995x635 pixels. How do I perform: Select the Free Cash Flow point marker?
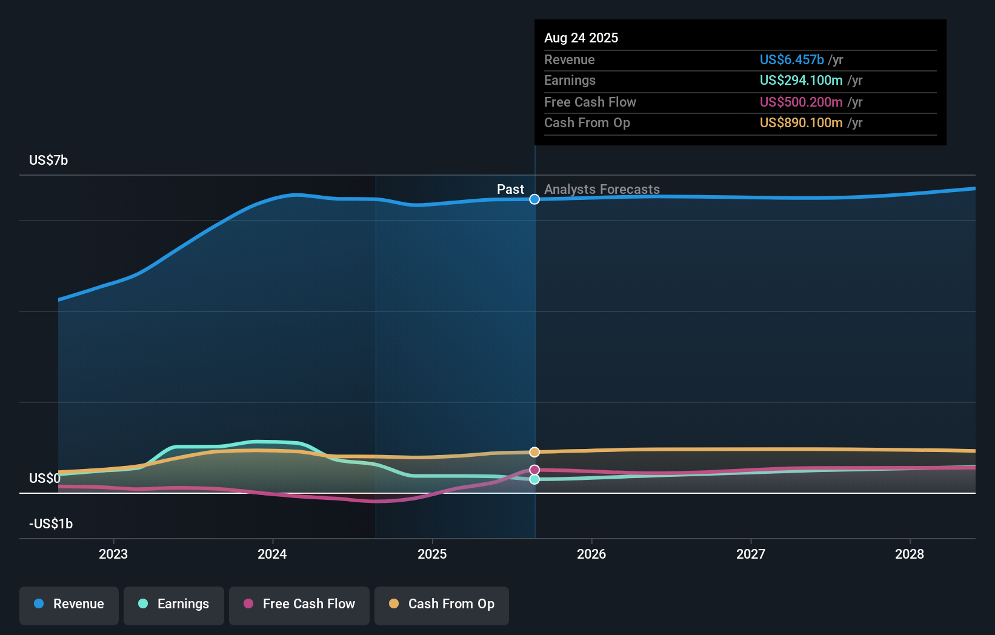(534, 468)
